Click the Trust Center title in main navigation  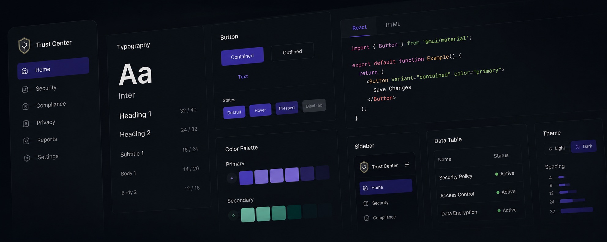(x=54, y=44)
